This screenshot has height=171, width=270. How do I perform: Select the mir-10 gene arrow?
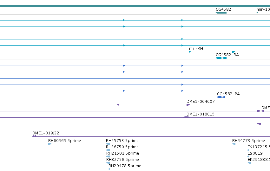[257, 13]
